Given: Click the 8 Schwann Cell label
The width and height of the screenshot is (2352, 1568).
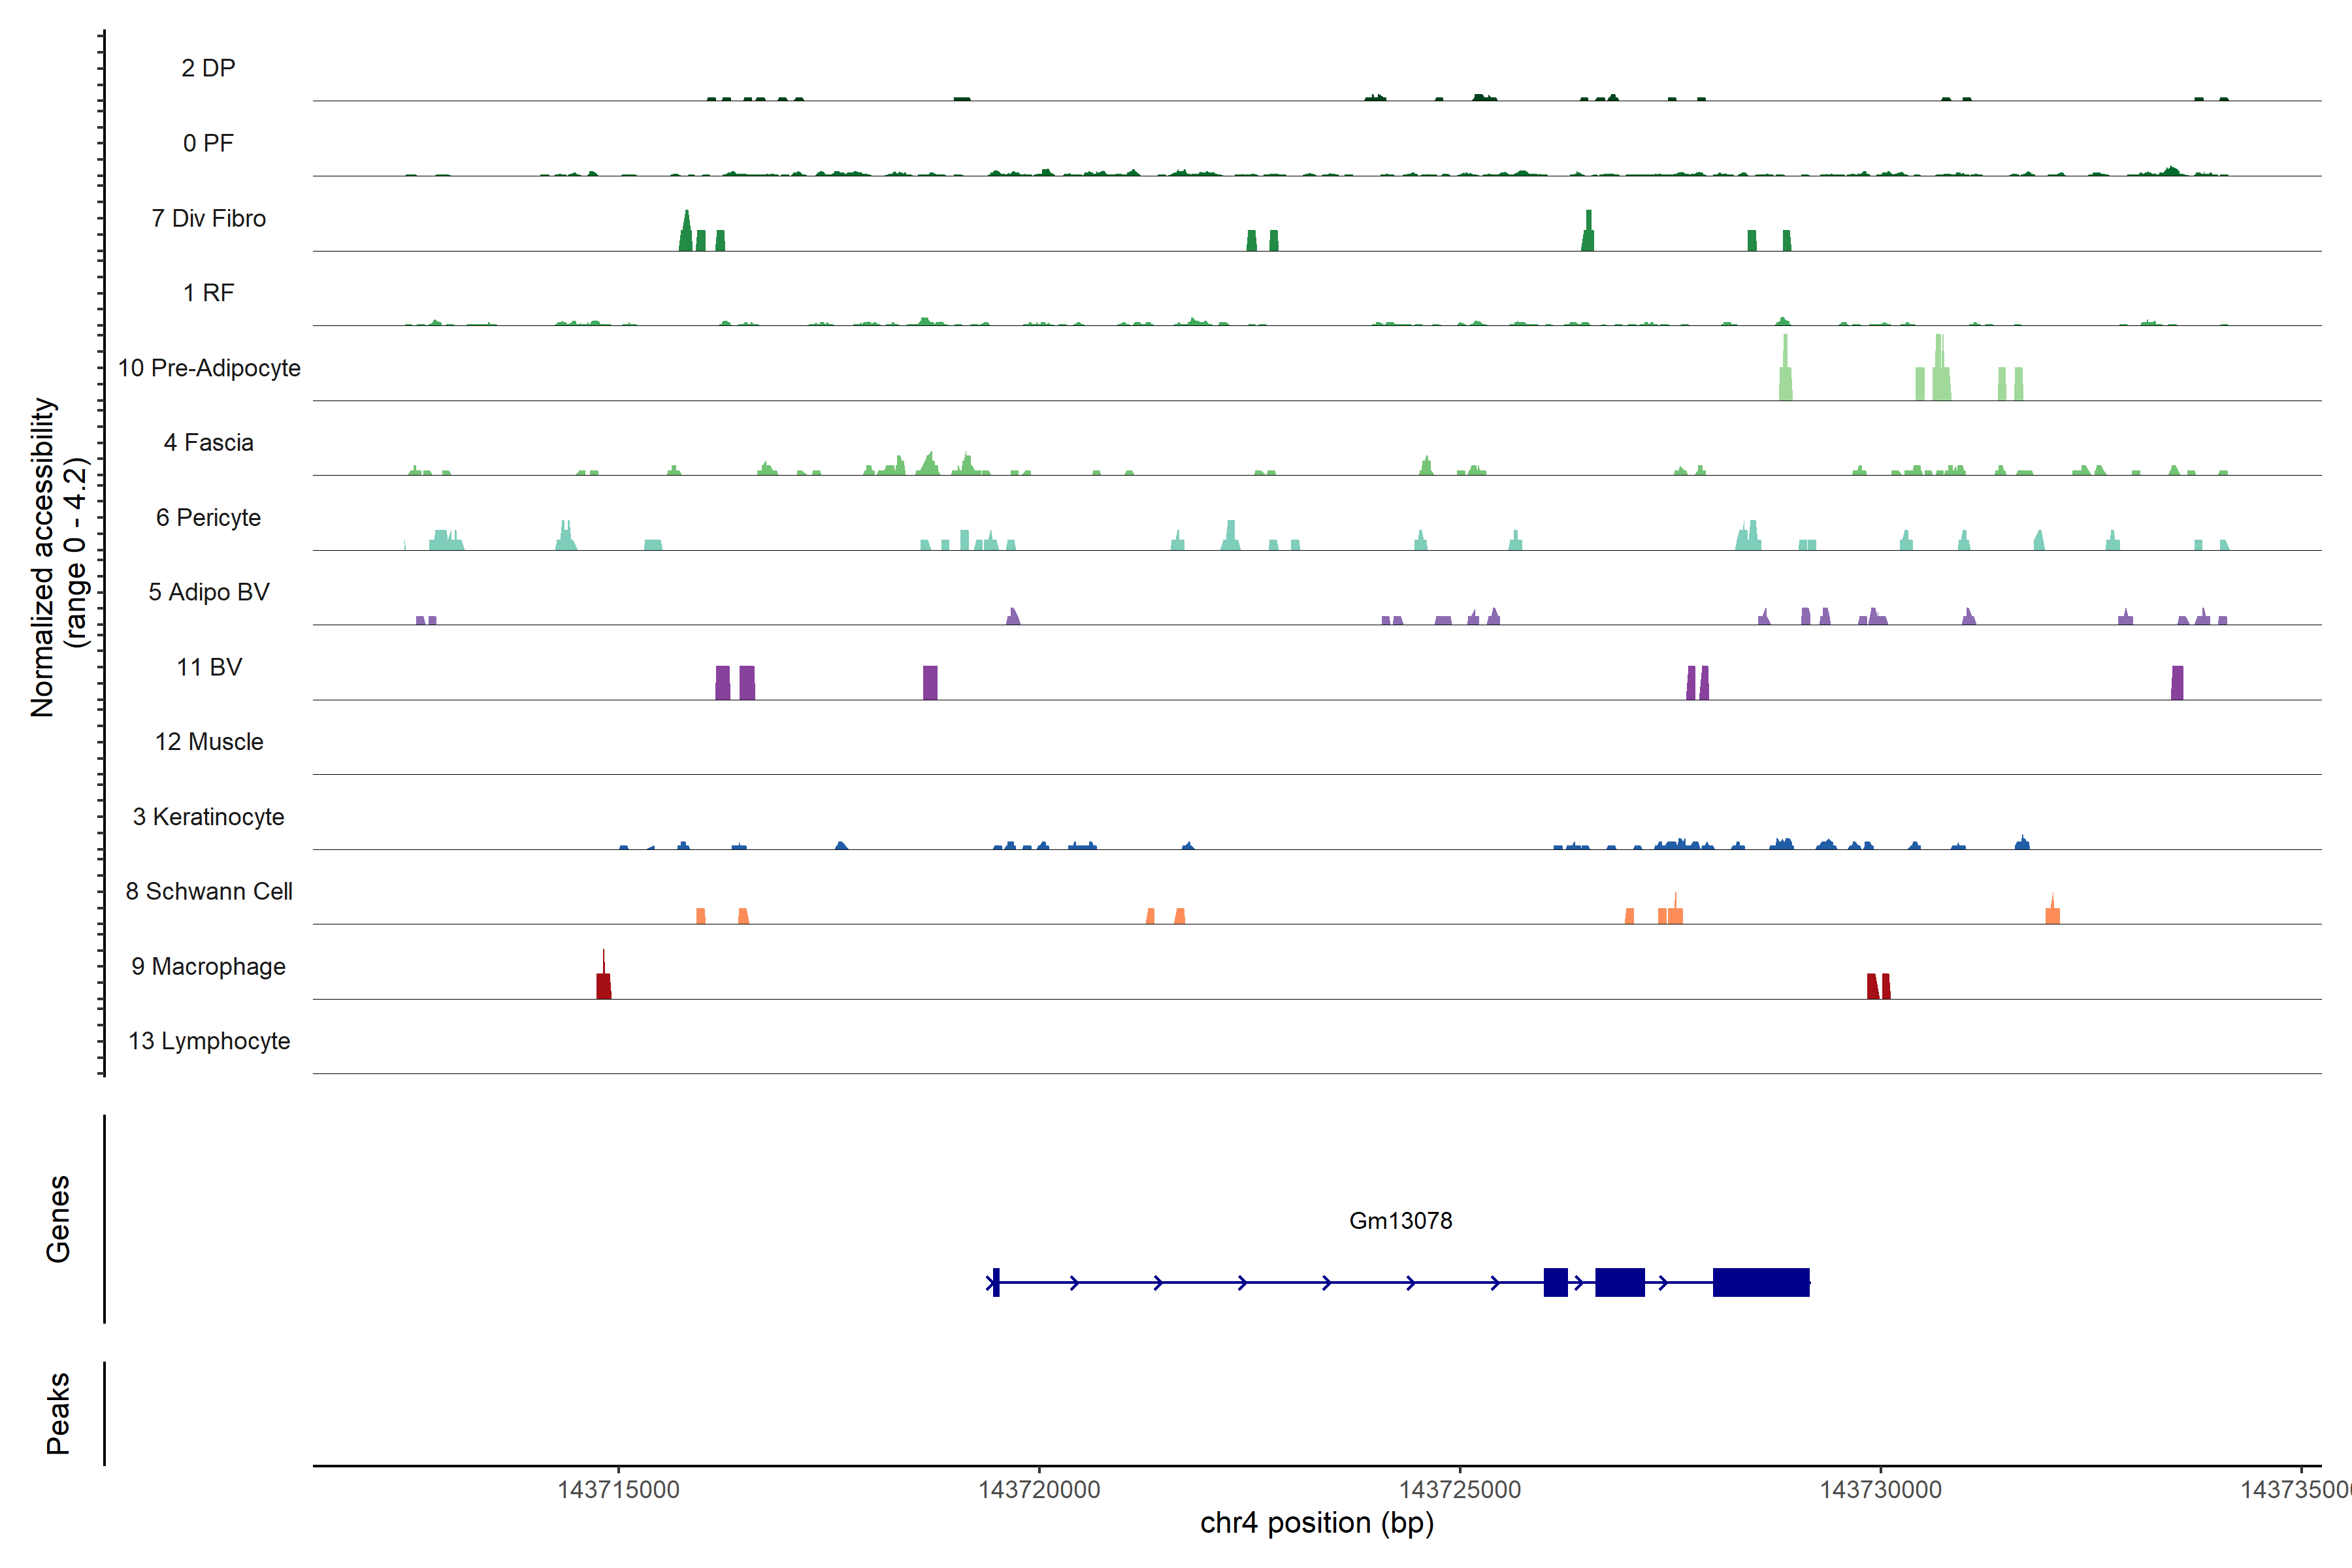Looking at the screenshot, I should coord(208,891).
